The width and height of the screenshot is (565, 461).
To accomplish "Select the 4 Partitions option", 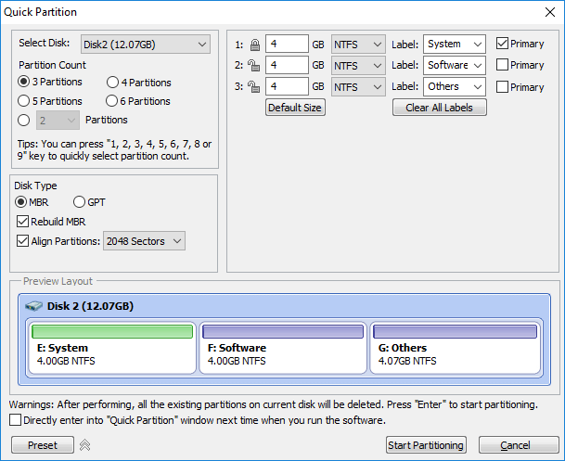I will coord(139,83).
